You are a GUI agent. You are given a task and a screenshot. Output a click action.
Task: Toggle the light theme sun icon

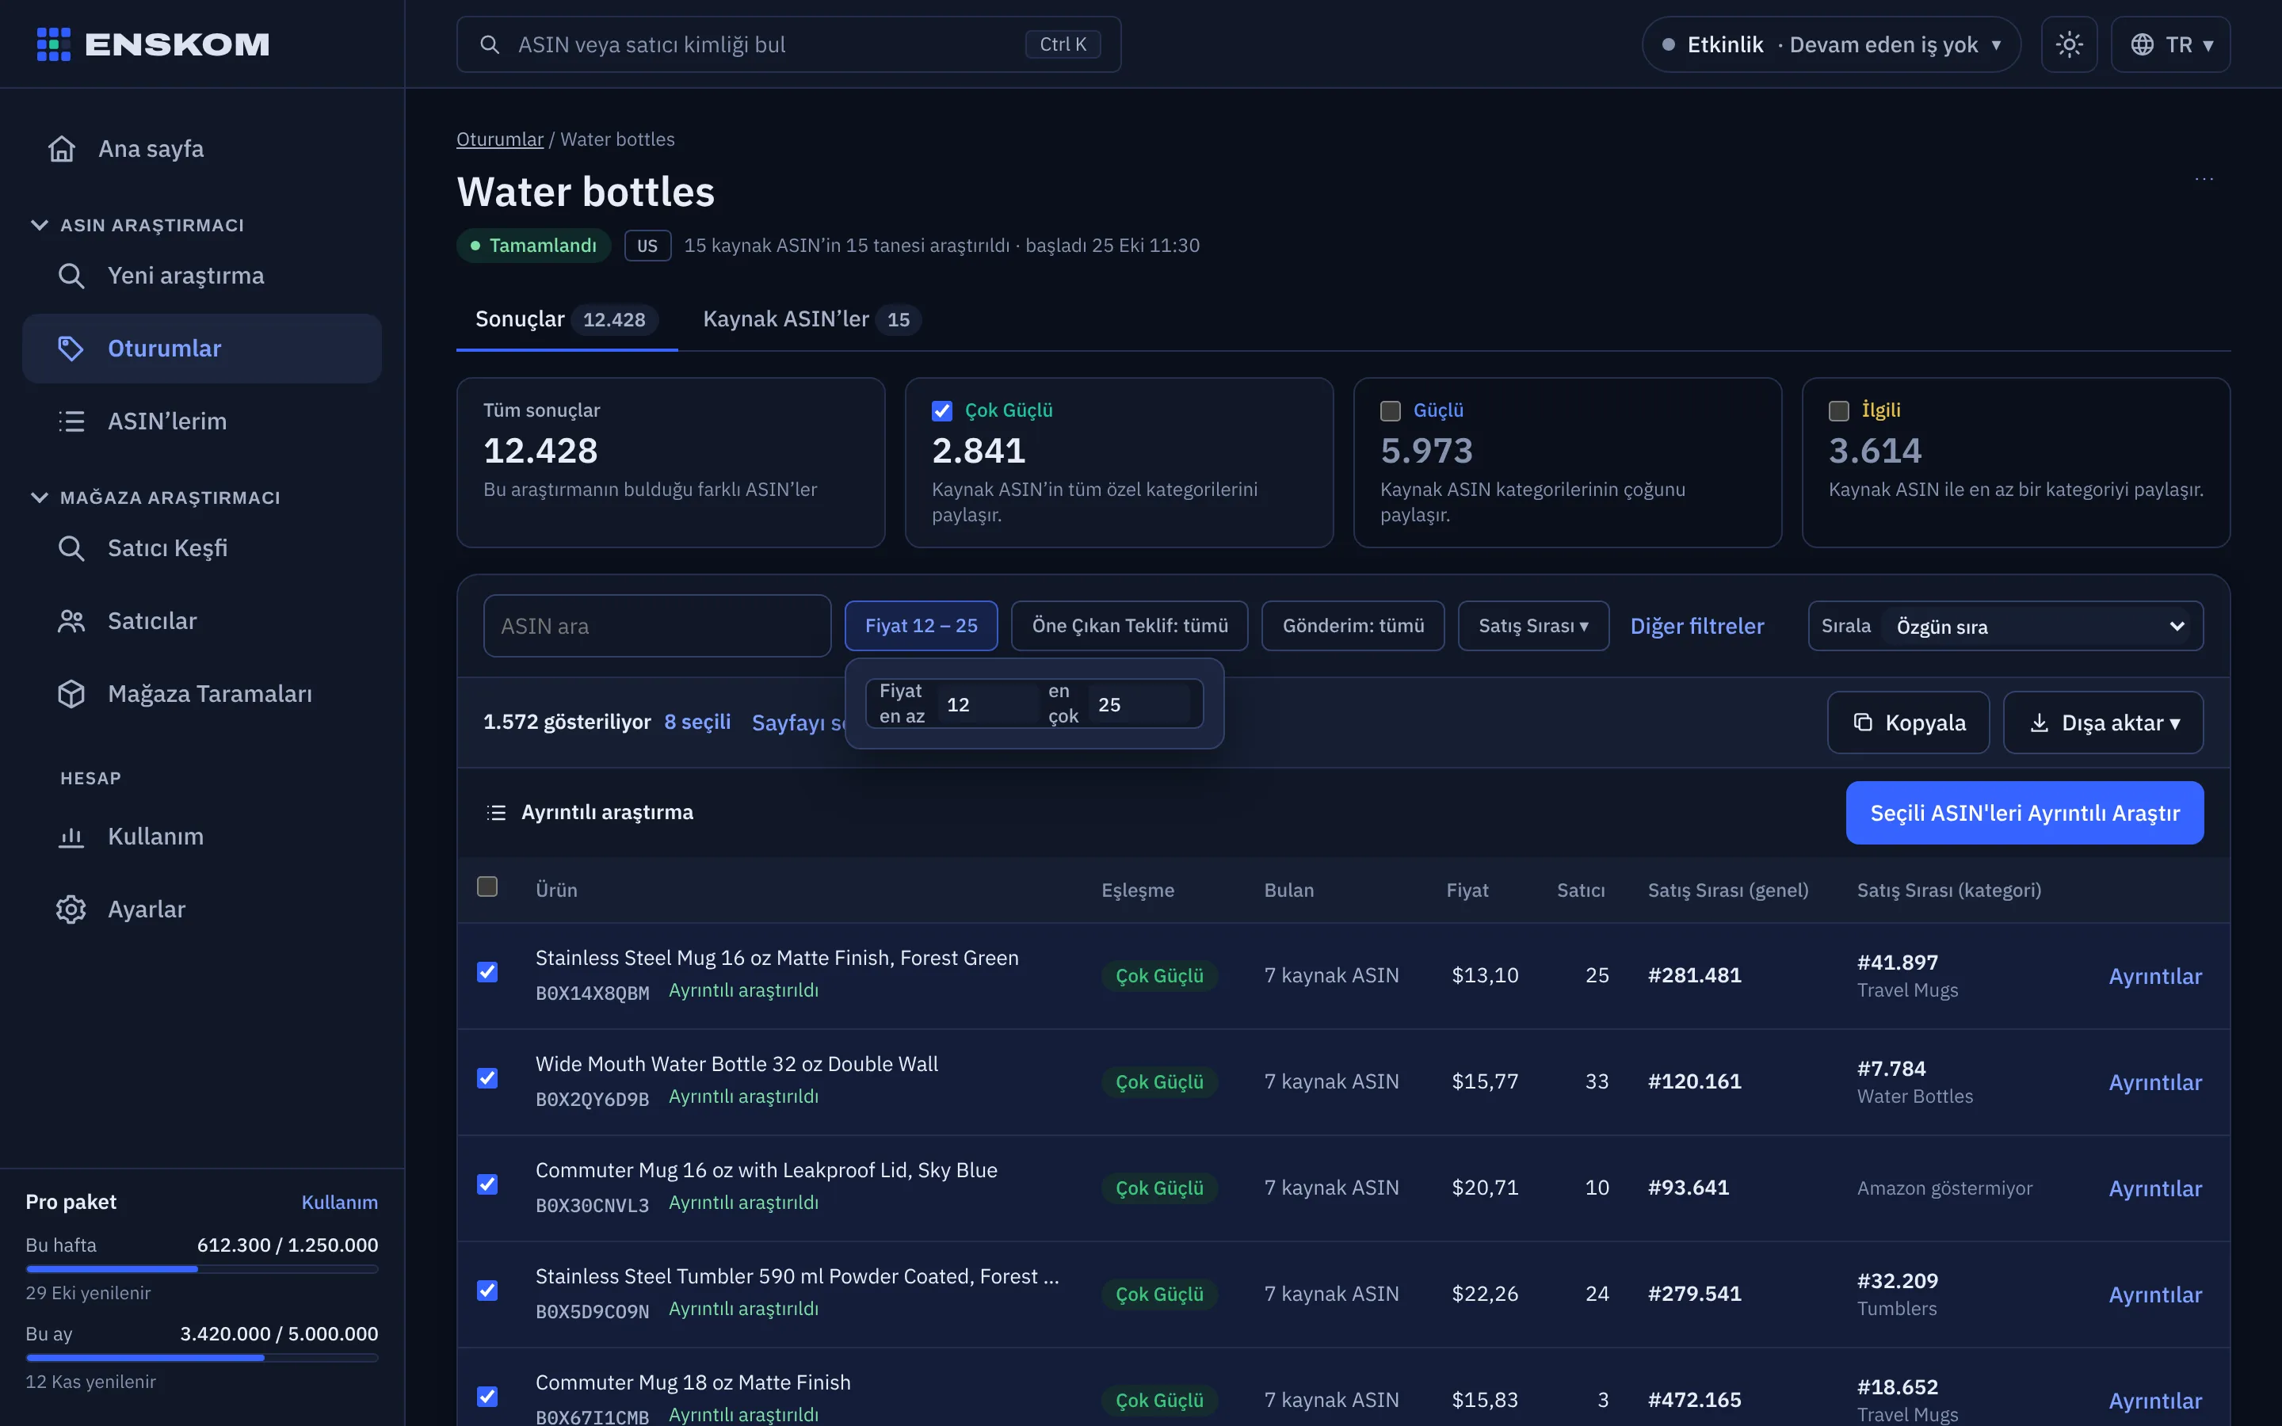[2069, 44]
